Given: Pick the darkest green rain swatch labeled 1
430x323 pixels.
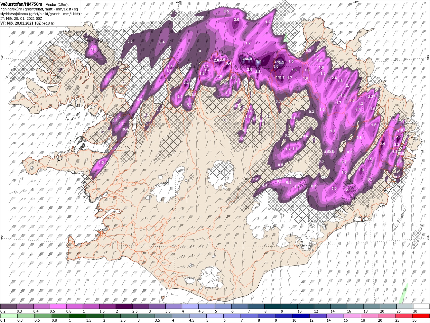Looking at the screenshot, I should (78, 316).
